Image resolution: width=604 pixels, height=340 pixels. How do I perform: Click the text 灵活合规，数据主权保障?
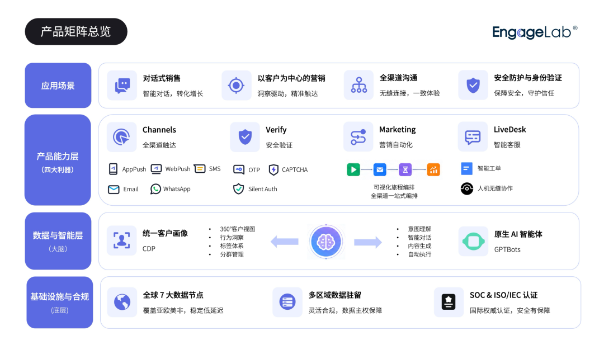[345, 311]
